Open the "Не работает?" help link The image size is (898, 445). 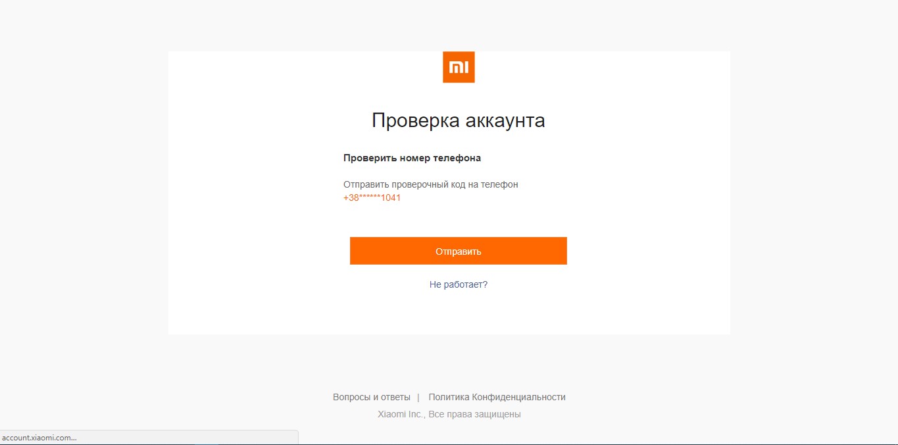(458, 284)
